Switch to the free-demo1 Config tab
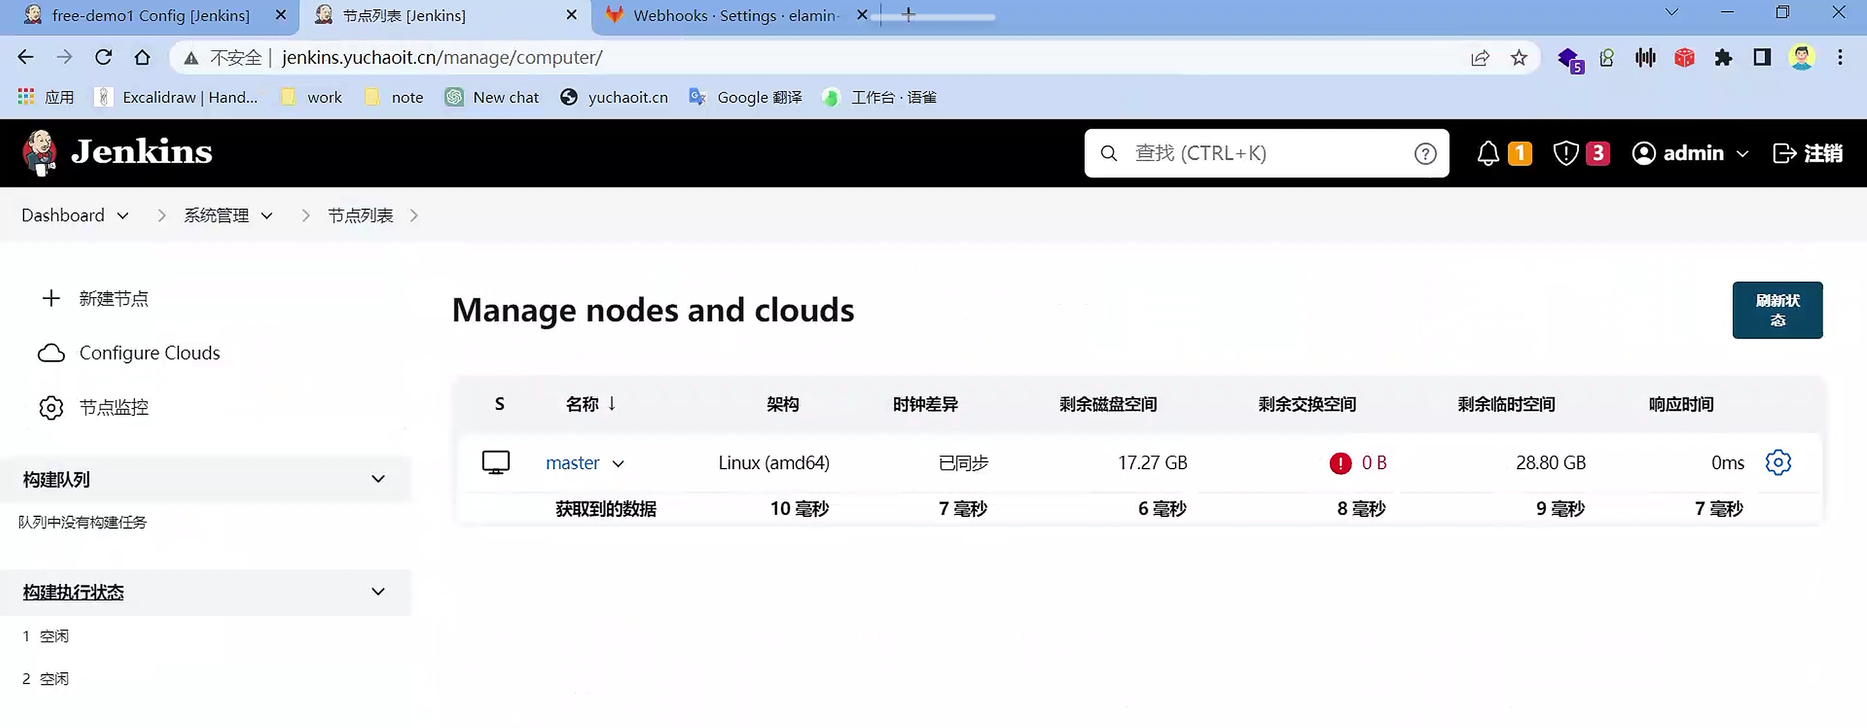1867x728 pixels. [x=150, y=15]
